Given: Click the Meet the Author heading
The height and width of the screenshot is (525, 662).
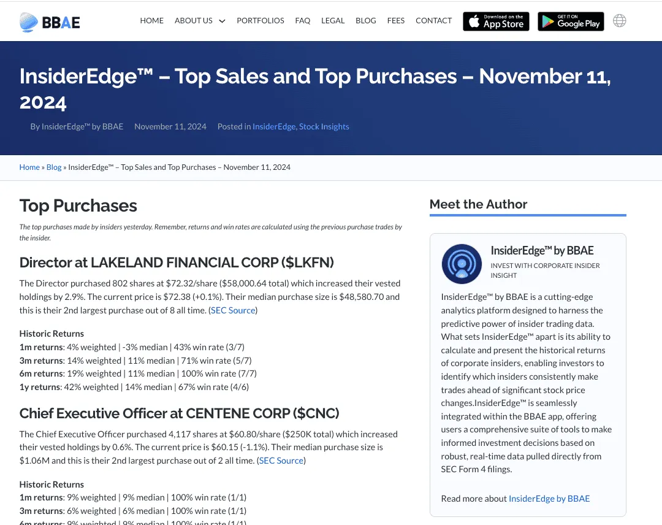Looking at the screenshot, I should point(478,204).
